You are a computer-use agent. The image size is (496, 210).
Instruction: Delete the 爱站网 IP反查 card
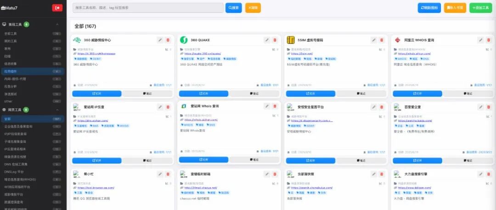pos(168,107)
